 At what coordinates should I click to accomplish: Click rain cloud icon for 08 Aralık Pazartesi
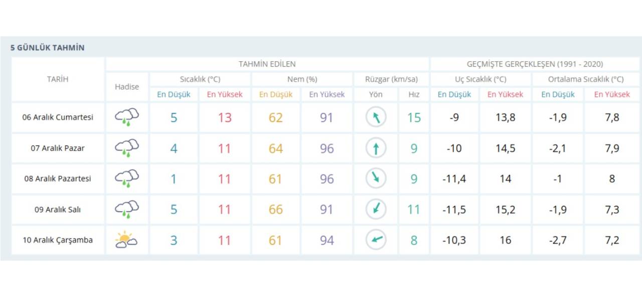[x=126, y=179]
